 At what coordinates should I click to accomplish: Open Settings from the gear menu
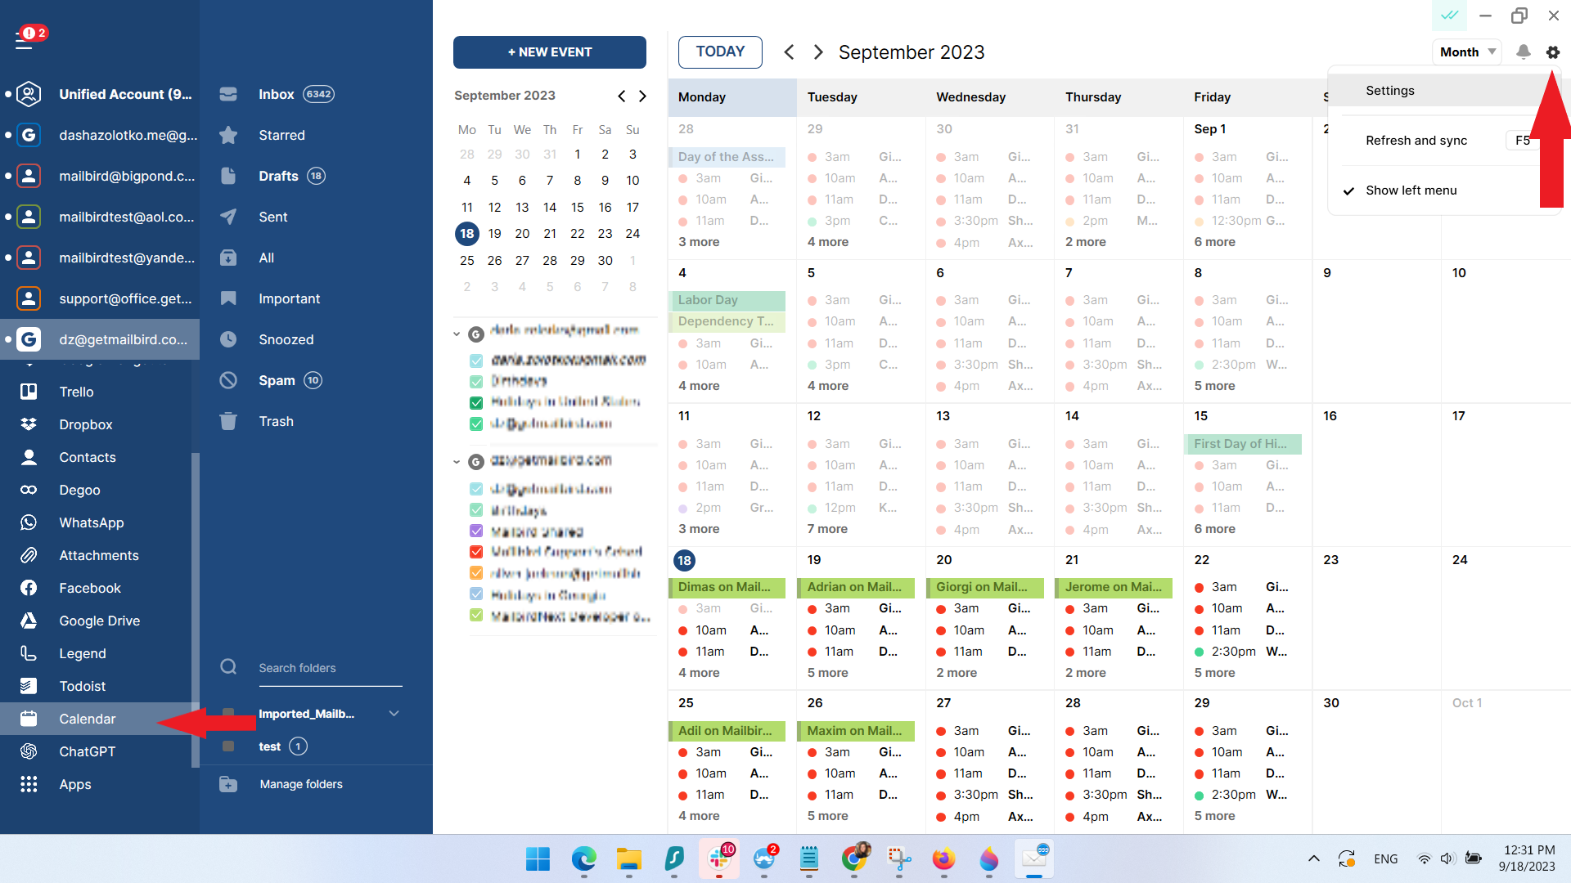[x=1389, y=90]
